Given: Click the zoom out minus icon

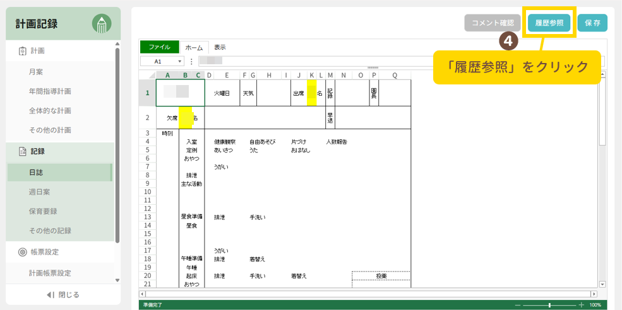Looking at the screenshot, I should click(518, 305).
